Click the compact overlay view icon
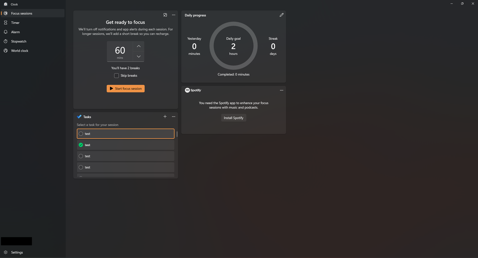This screenshot has height=258, width=478. pyautogui.click(x=165, y=15)
